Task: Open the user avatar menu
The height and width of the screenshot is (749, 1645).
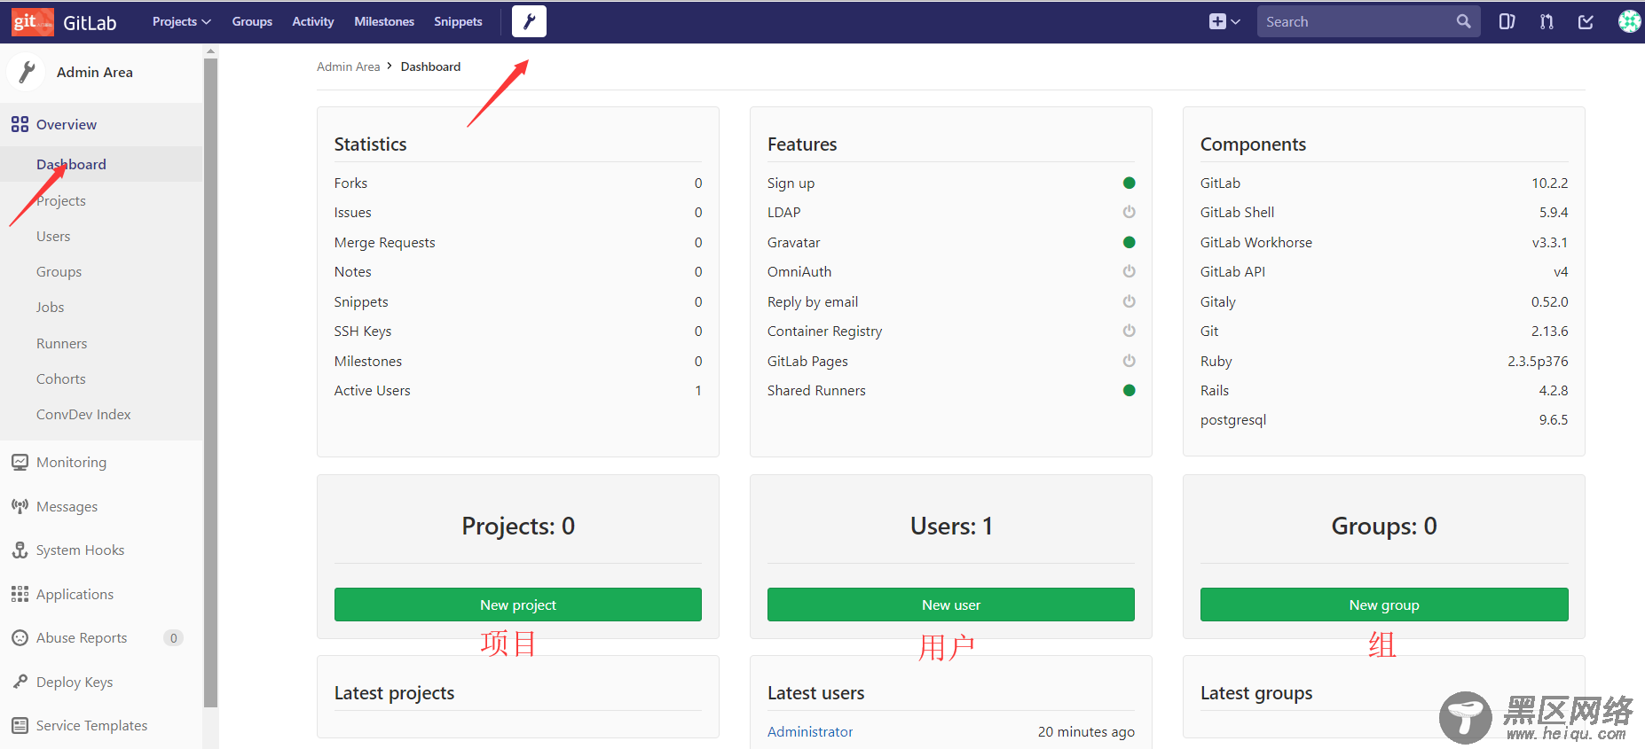Action: coord(1630,21)
